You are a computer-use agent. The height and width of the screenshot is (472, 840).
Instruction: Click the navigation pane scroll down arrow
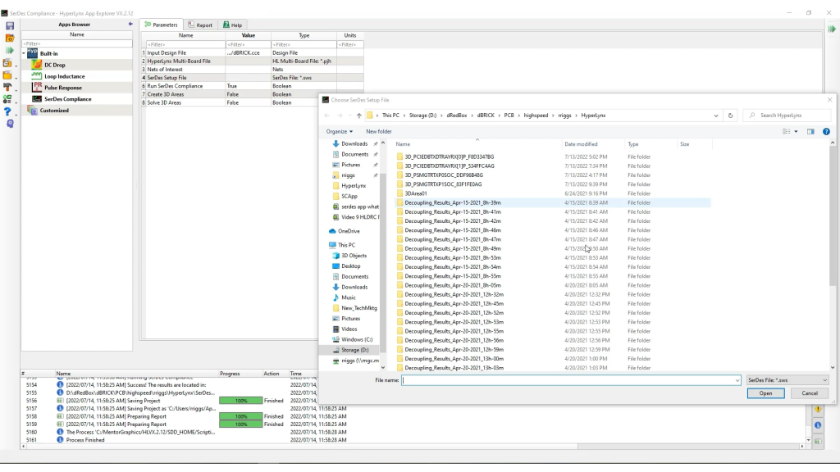tap(382, 368)
